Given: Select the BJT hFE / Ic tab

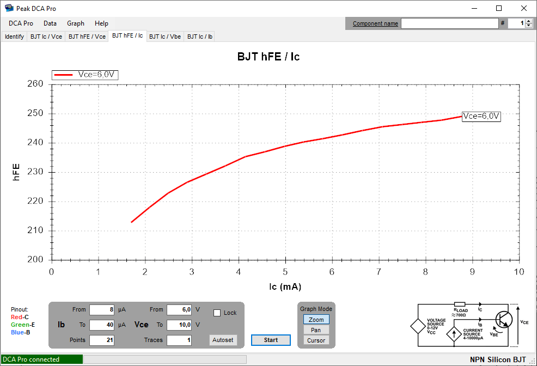Looking at the screenshot, I should 127,35.
